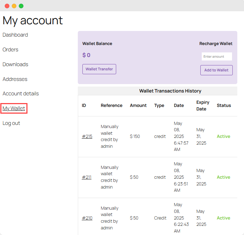Click the Add to Wallet button

click(216, 70)
